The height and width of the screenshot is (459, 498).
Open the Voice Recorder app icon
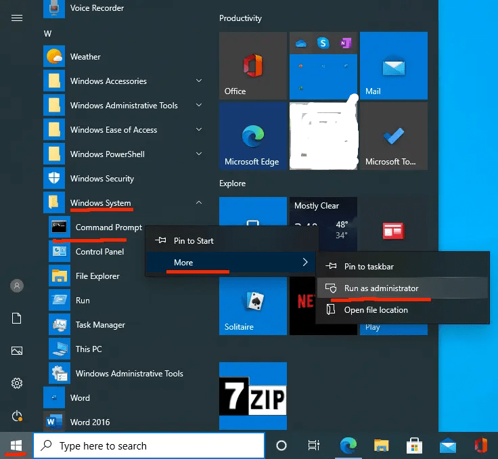coord(54,8)
